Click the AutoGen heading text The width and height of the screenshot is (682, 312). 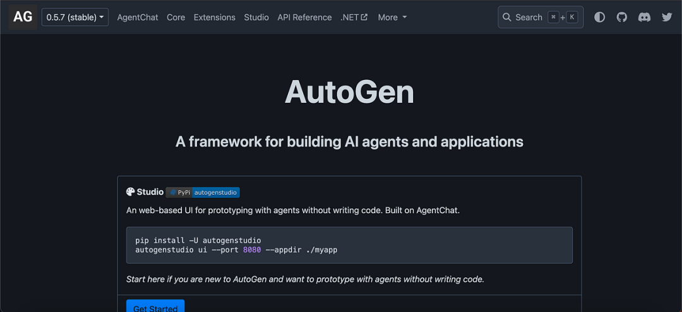(349, 93)
